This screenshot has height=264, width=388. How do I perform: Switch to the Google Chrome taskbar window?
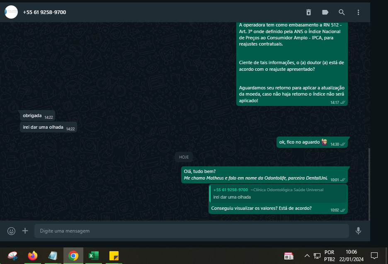point(73,256)
